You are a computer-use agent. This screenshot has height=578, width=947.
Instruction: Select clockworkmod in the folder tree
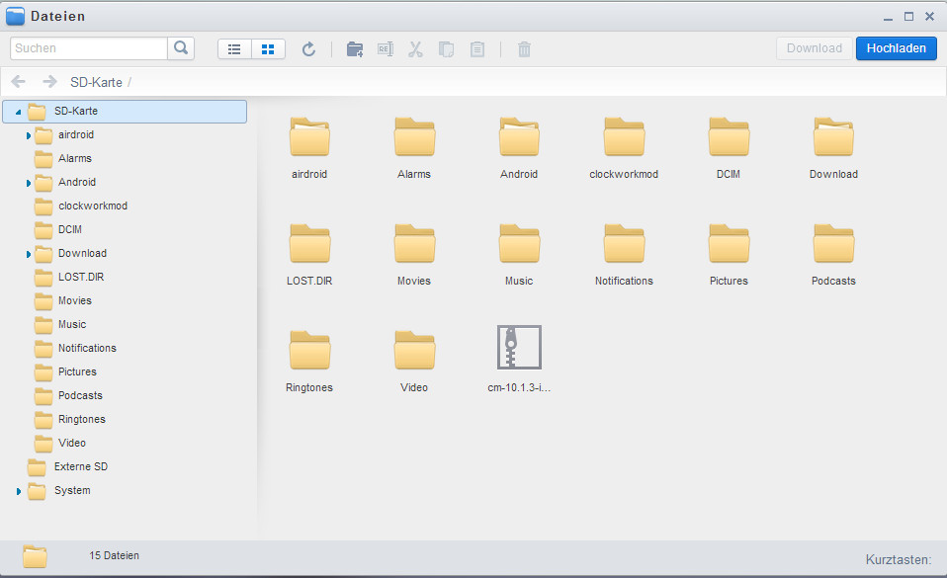[93, 206]
